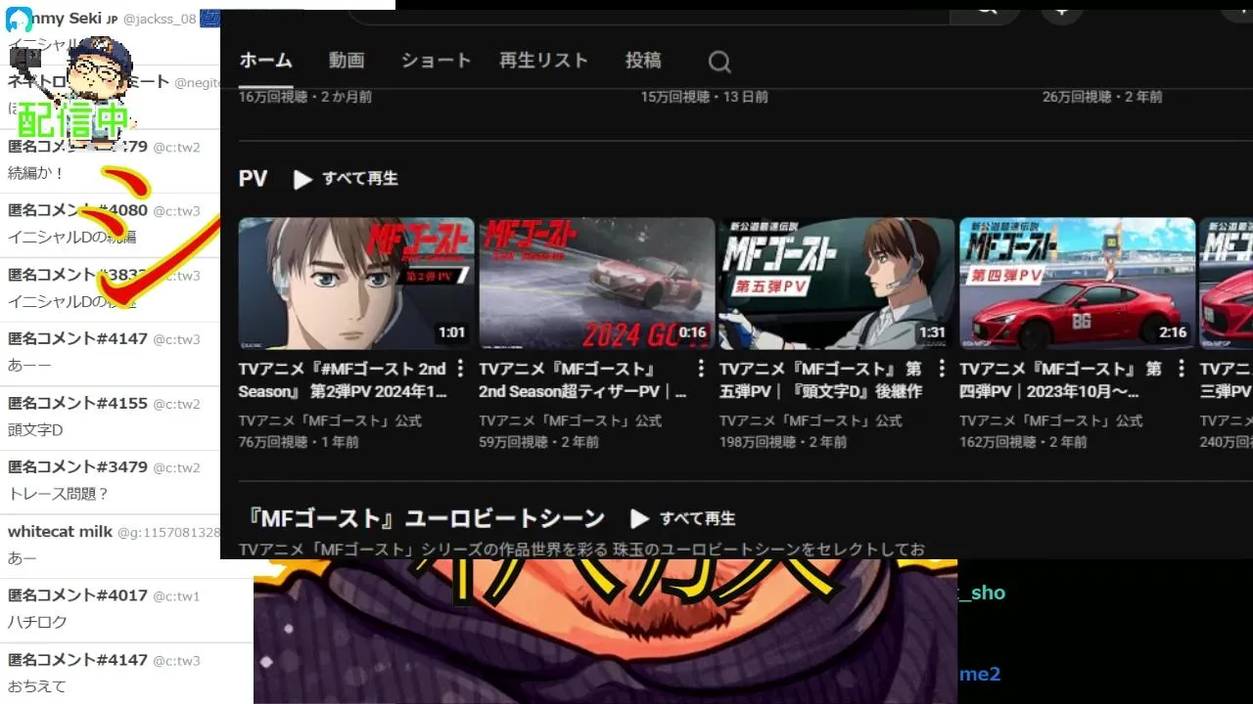Open the title 第五弾PV｜『頭文字D』後継作
This screenshot has width=1253, height=704.
(821, 380)
